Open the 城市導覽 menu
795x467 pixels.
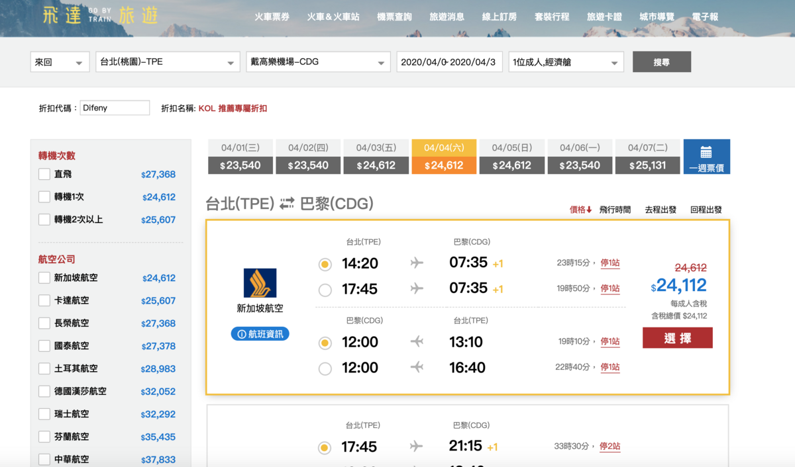(657, 17)
